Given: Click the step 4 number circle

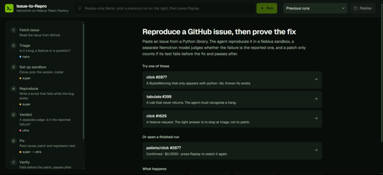Looking at the screenshot, I should tap(13, 89).
